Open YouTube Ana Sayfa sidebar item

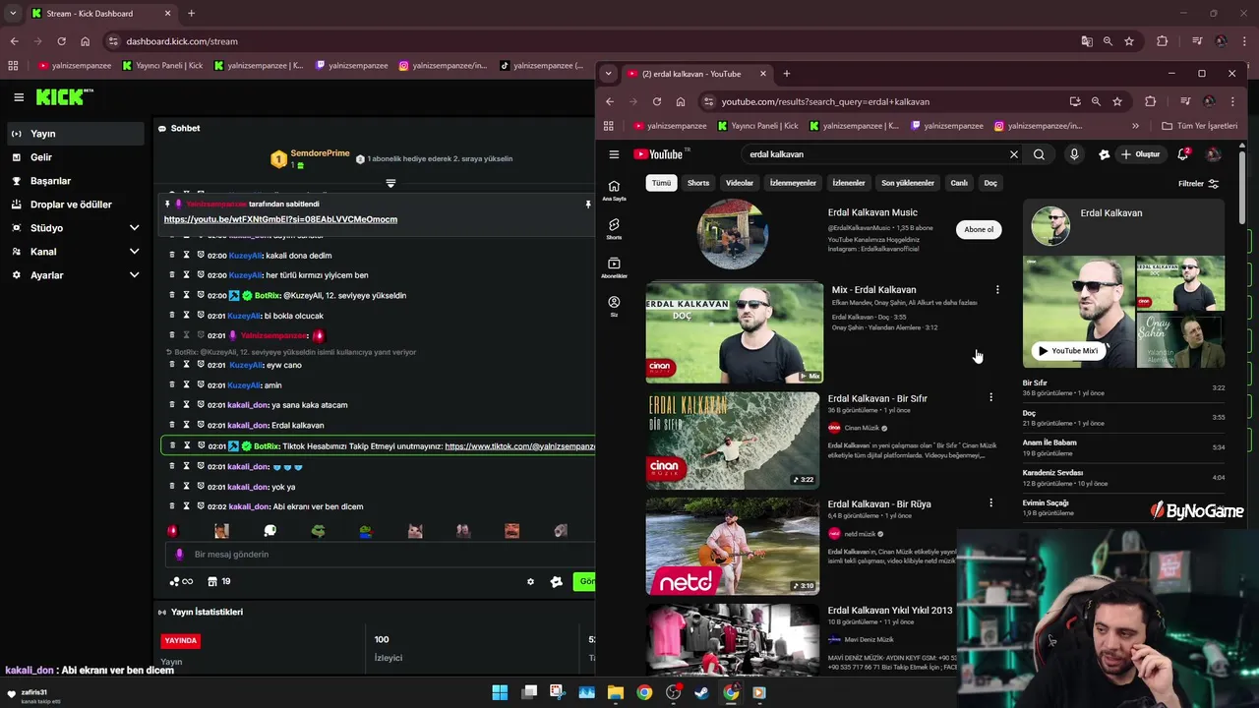coord(614,190)
